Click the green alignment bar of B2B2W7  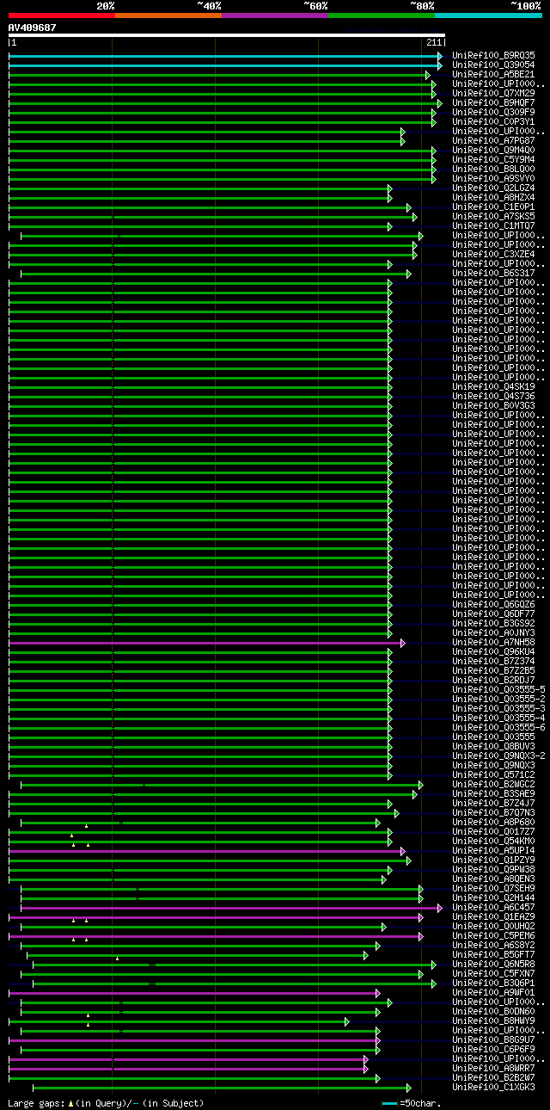(194, 1078)
